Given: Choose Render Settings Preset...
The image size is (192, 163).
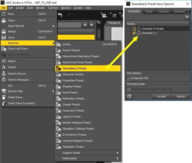Looking at the screenshot, I should pos(88,123).
